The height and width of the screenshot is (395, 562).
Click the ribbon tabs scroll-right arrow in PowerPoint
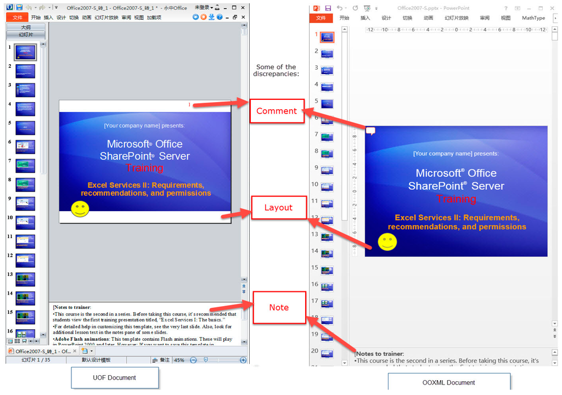point(555,18)
